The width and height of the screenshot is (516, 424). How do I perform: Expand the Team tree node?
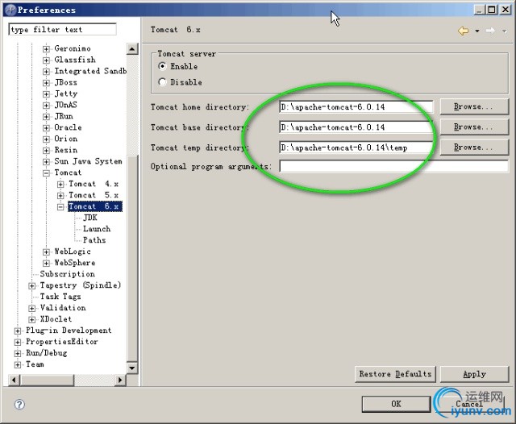coord(18,365)
